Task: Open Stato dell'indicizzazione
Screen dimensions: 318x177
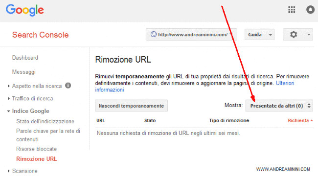Action: (45, 121)
